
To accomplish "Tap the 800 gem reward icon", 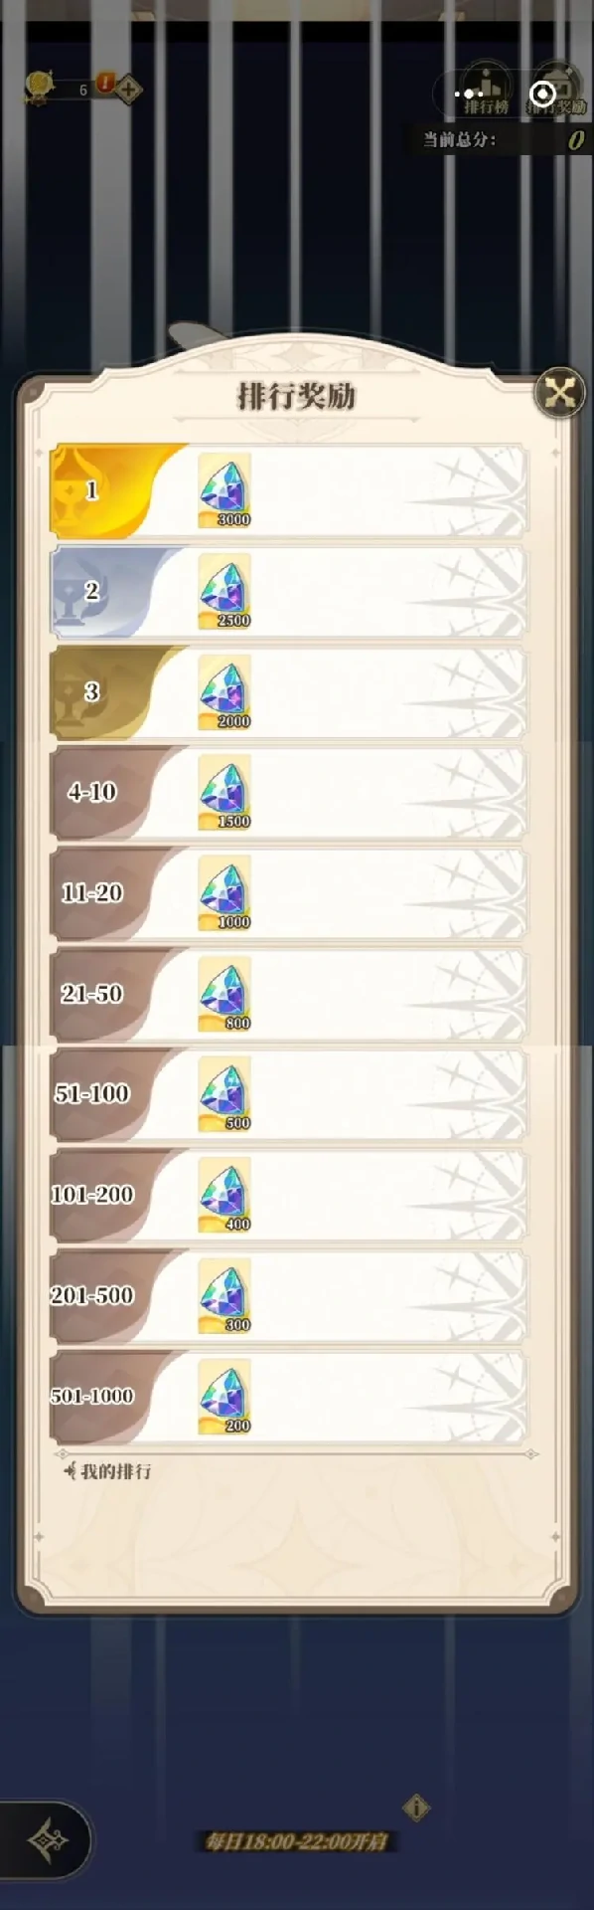I will [x=224, y=994].
